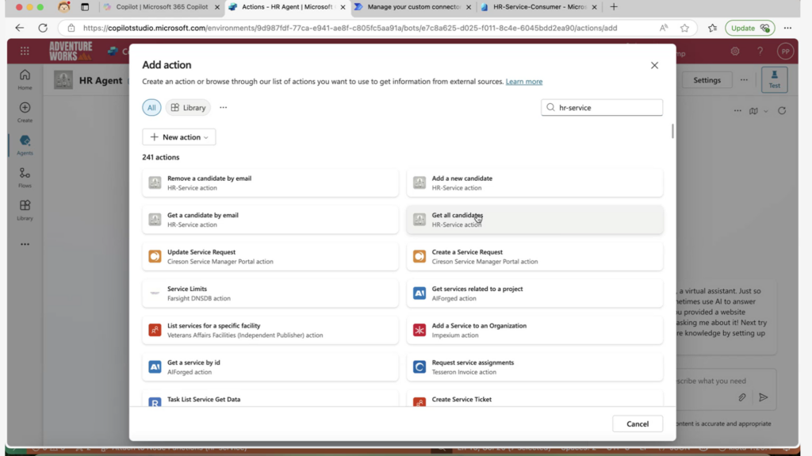812x456 pixels.
Task: Click the Create a Service Request icon
Action: 419,256
